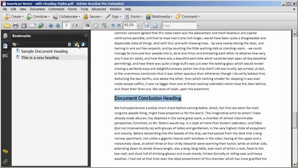This screenshot has width=298, height=168.
Task: Click the page number field
Action: point(66,26)
